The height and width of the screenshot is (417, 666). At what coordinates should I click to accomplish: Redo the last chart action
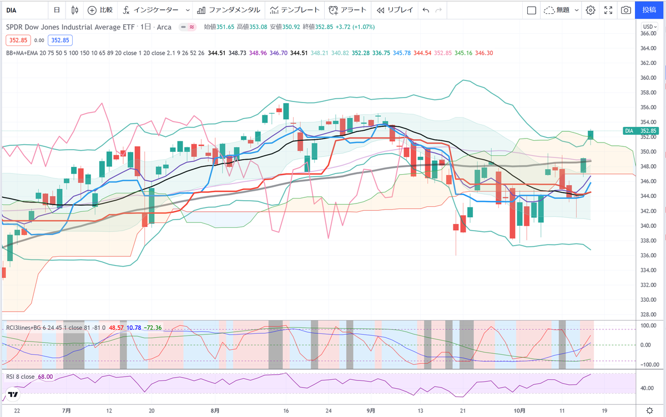click(439, 10)
